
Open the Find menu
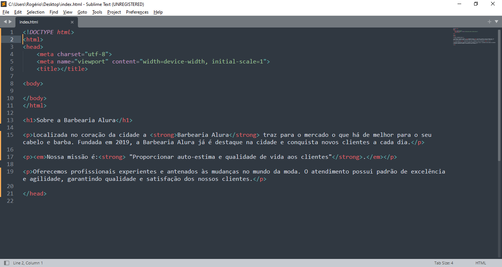click(x=54, y=12)
